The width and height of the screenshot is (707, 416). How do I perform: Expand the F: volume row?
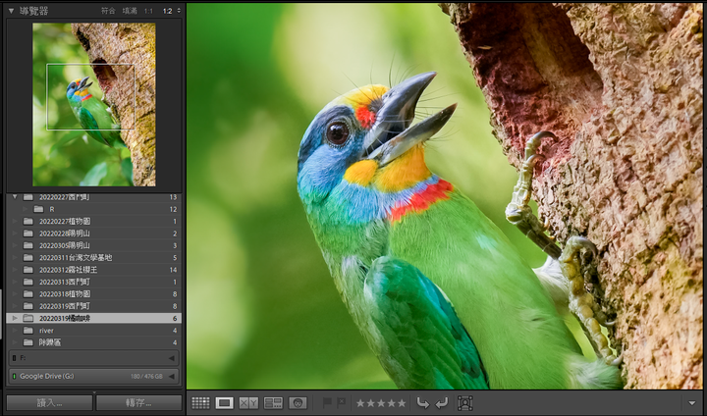171,358
